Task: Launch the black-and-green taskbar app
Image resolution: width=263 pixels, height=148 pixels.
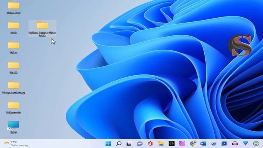Action: tap(172, 143)
